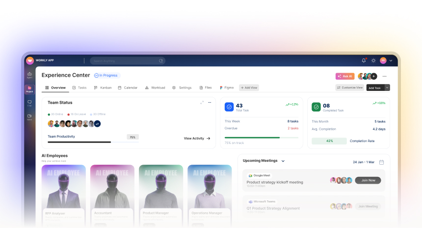Switch to the Kanban tab
The height and width of the screenshot is (228, 422).
[103, 87]
